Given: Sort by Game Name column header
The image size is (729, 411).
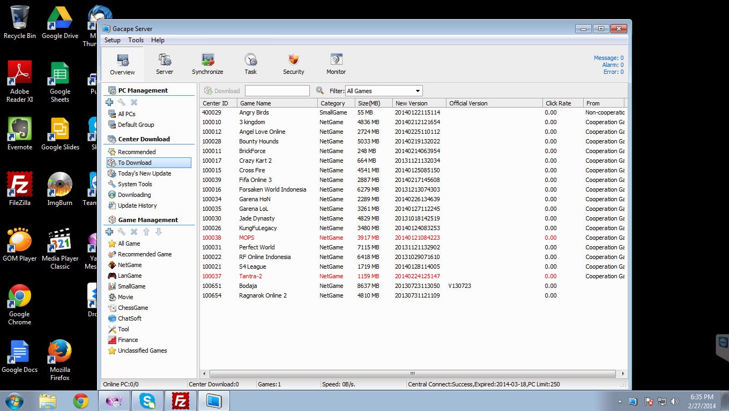Looking at the screenshot, I should pos(277,103).
